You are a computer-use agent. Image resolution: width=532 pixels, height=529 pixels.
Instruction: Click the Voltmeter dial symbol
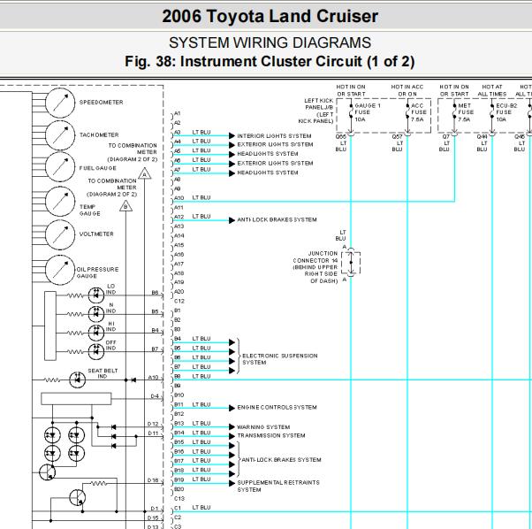60,234
